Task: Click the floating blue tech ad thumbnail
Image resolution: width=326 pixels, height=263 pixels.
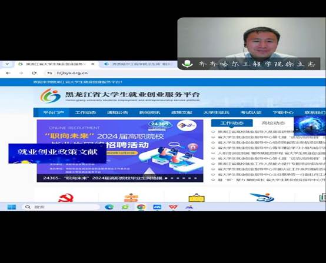Action: 310,125
